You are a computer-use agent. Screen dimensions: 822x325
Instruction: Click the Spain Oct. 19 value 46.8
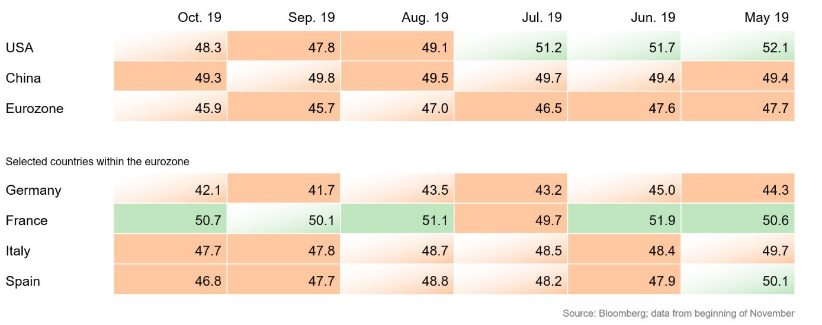tap(208, 281)
